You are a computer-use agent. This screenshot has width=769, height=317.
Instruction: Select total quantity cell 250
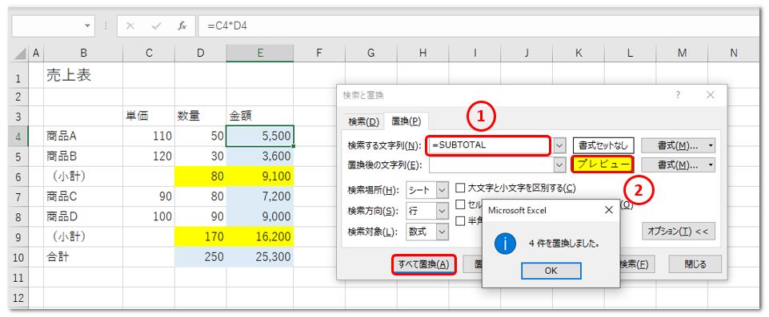point(201,257)
